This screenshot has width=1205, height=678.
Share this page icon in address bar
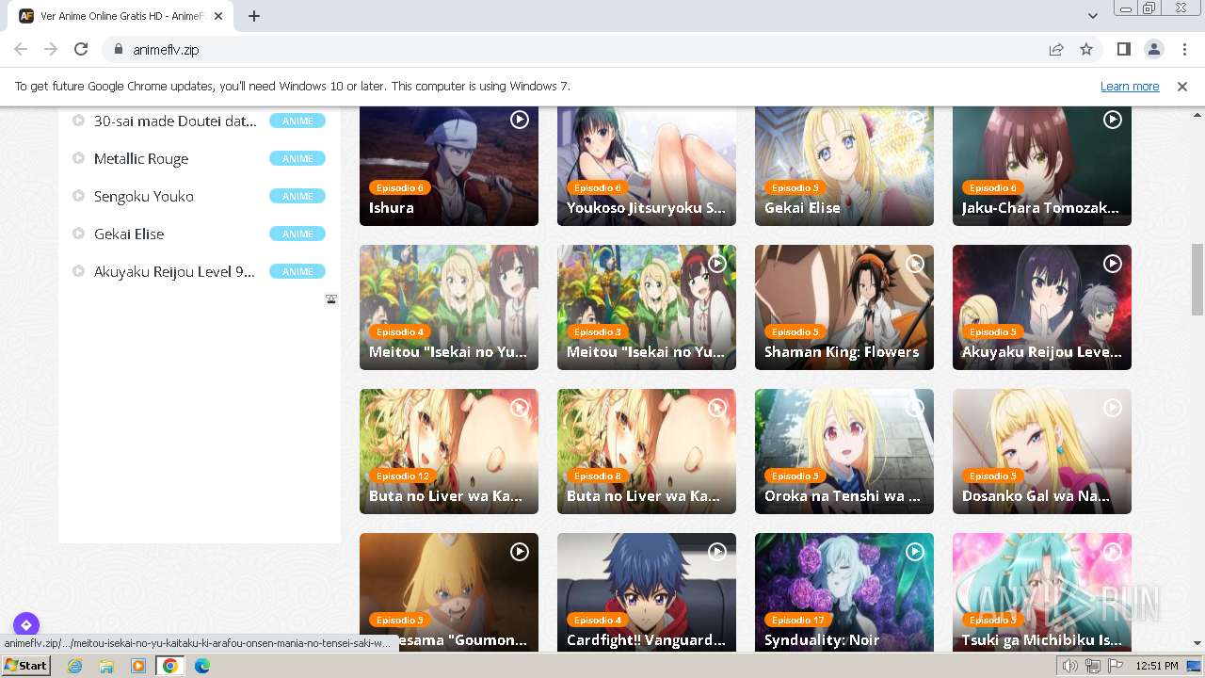[1056, 49]
